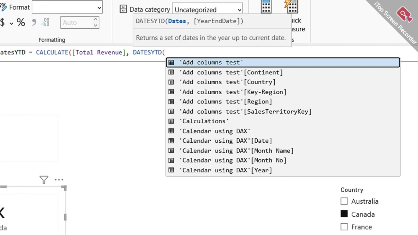Select 'Add columns test'[Country] suggestion
This screenshot has height=235, width=418.
(283, 82)
